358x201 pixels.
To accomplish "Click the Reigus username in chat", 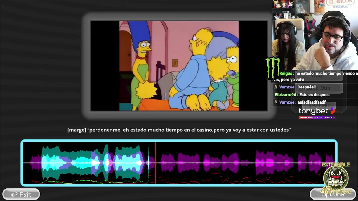I will click(286, 73).
